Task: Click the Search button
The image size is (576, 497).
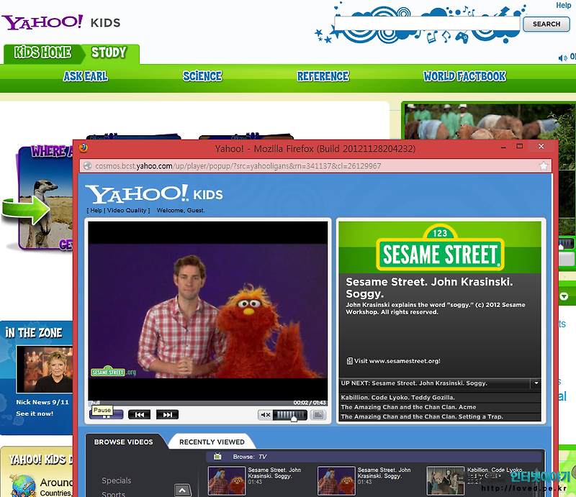Action: click(x=546, y=24)
